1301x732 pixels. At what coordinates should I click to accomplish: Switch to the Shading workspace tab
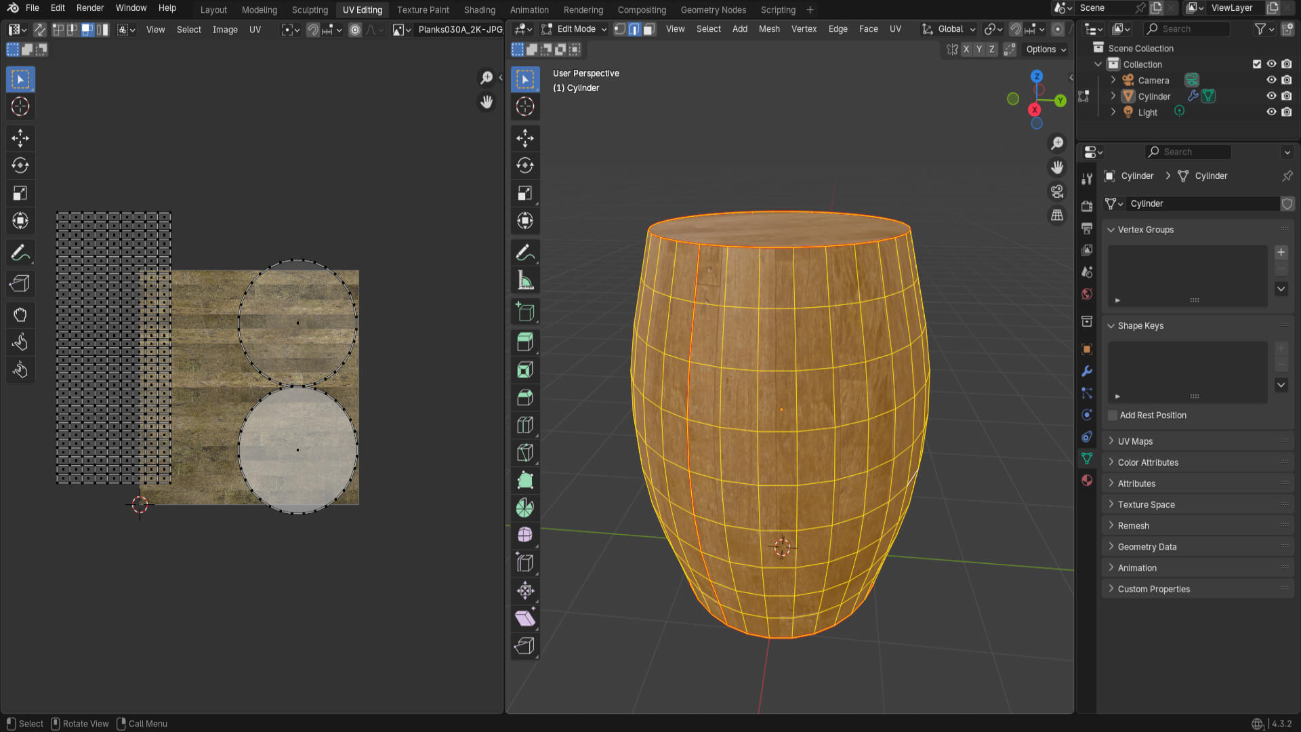(479, 9)
